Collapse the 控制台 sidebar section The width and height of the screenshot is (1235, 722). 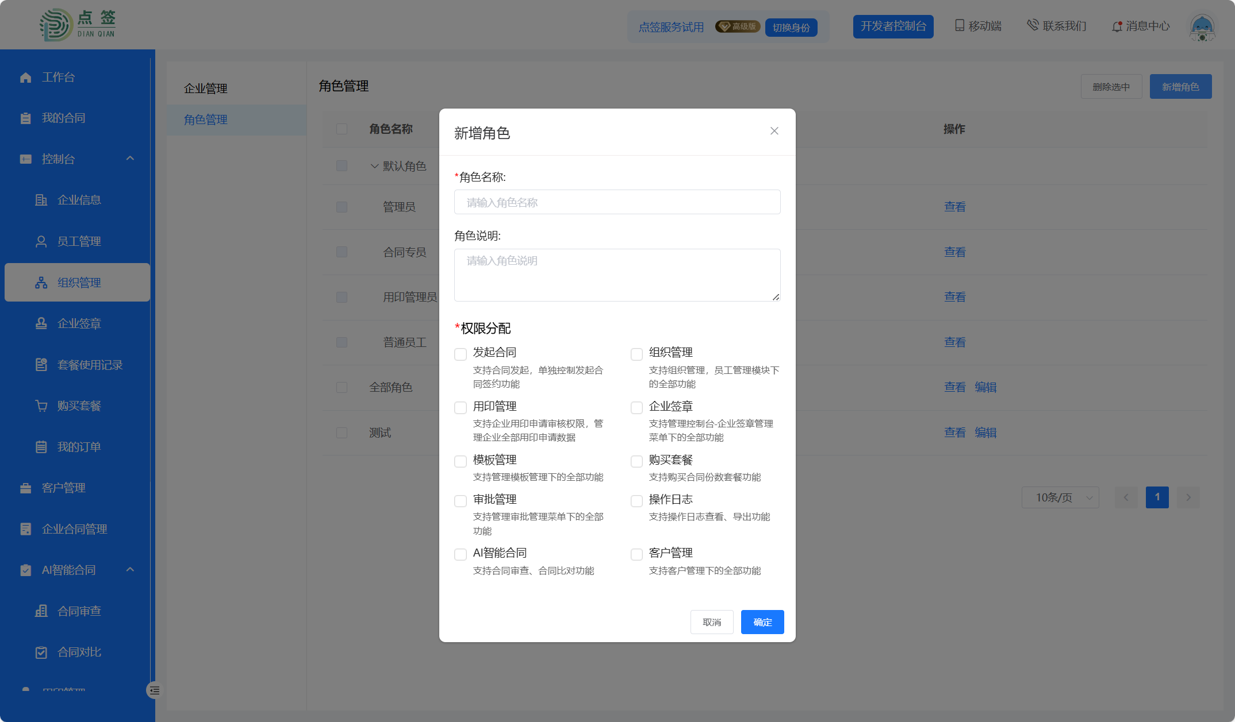coord(131,159)
